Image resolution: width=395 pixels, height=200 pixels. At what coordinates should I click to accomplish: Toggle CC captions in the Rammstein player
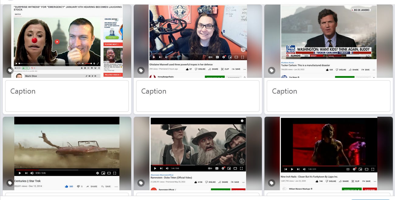217,168
